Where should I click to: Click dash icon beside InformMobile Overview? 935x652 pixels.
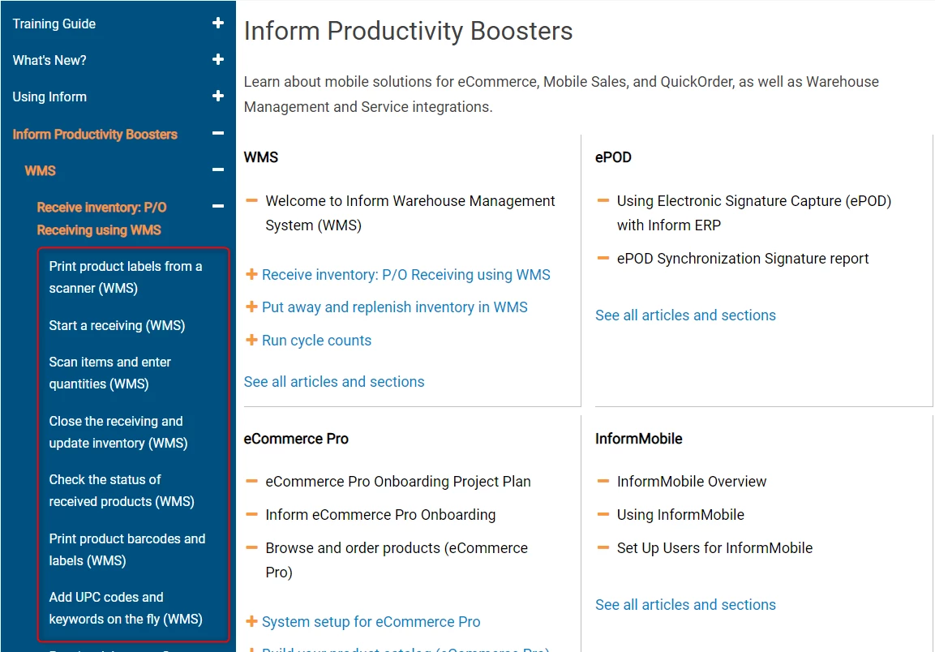[603, 481]
